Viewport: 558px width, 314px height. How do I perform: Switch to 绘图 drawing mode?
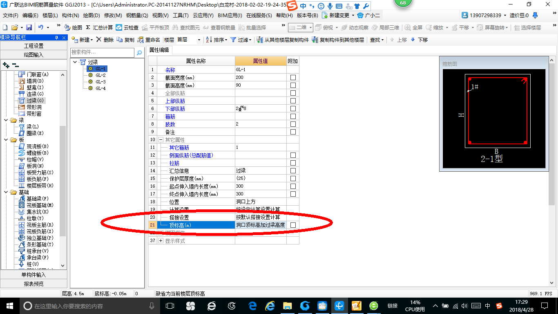coord(73,27)
